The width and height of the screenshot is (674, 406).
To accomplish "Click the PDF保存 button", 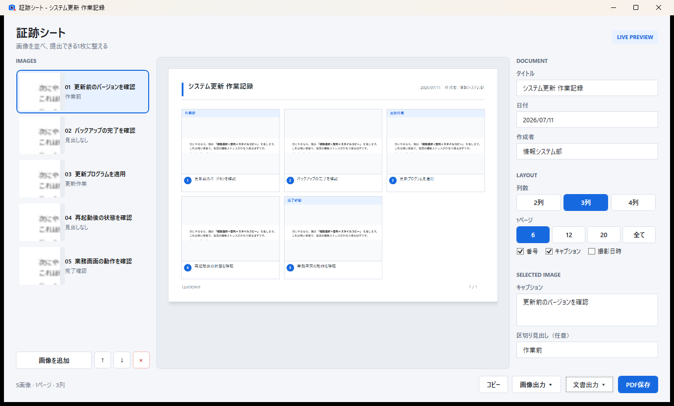I will tap(638, 385).
